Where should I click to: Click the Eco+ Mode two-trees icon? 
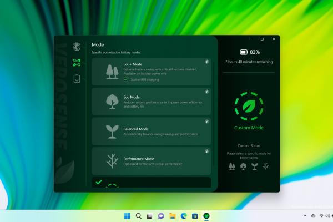pos(112,72)
